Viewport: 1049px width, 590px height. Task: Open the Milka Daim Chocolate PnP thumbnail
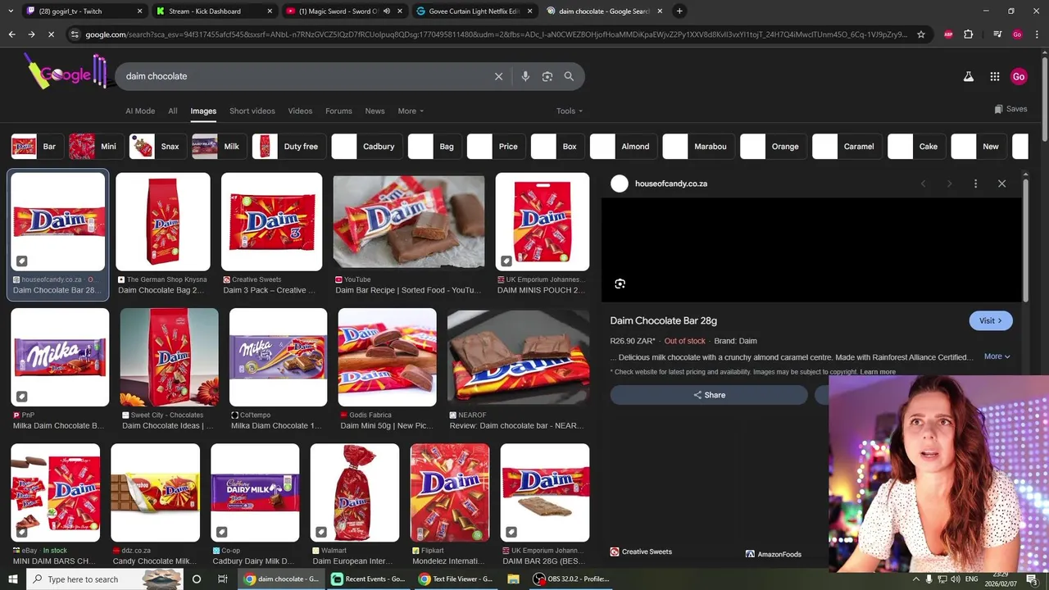(x=60, y=357)
